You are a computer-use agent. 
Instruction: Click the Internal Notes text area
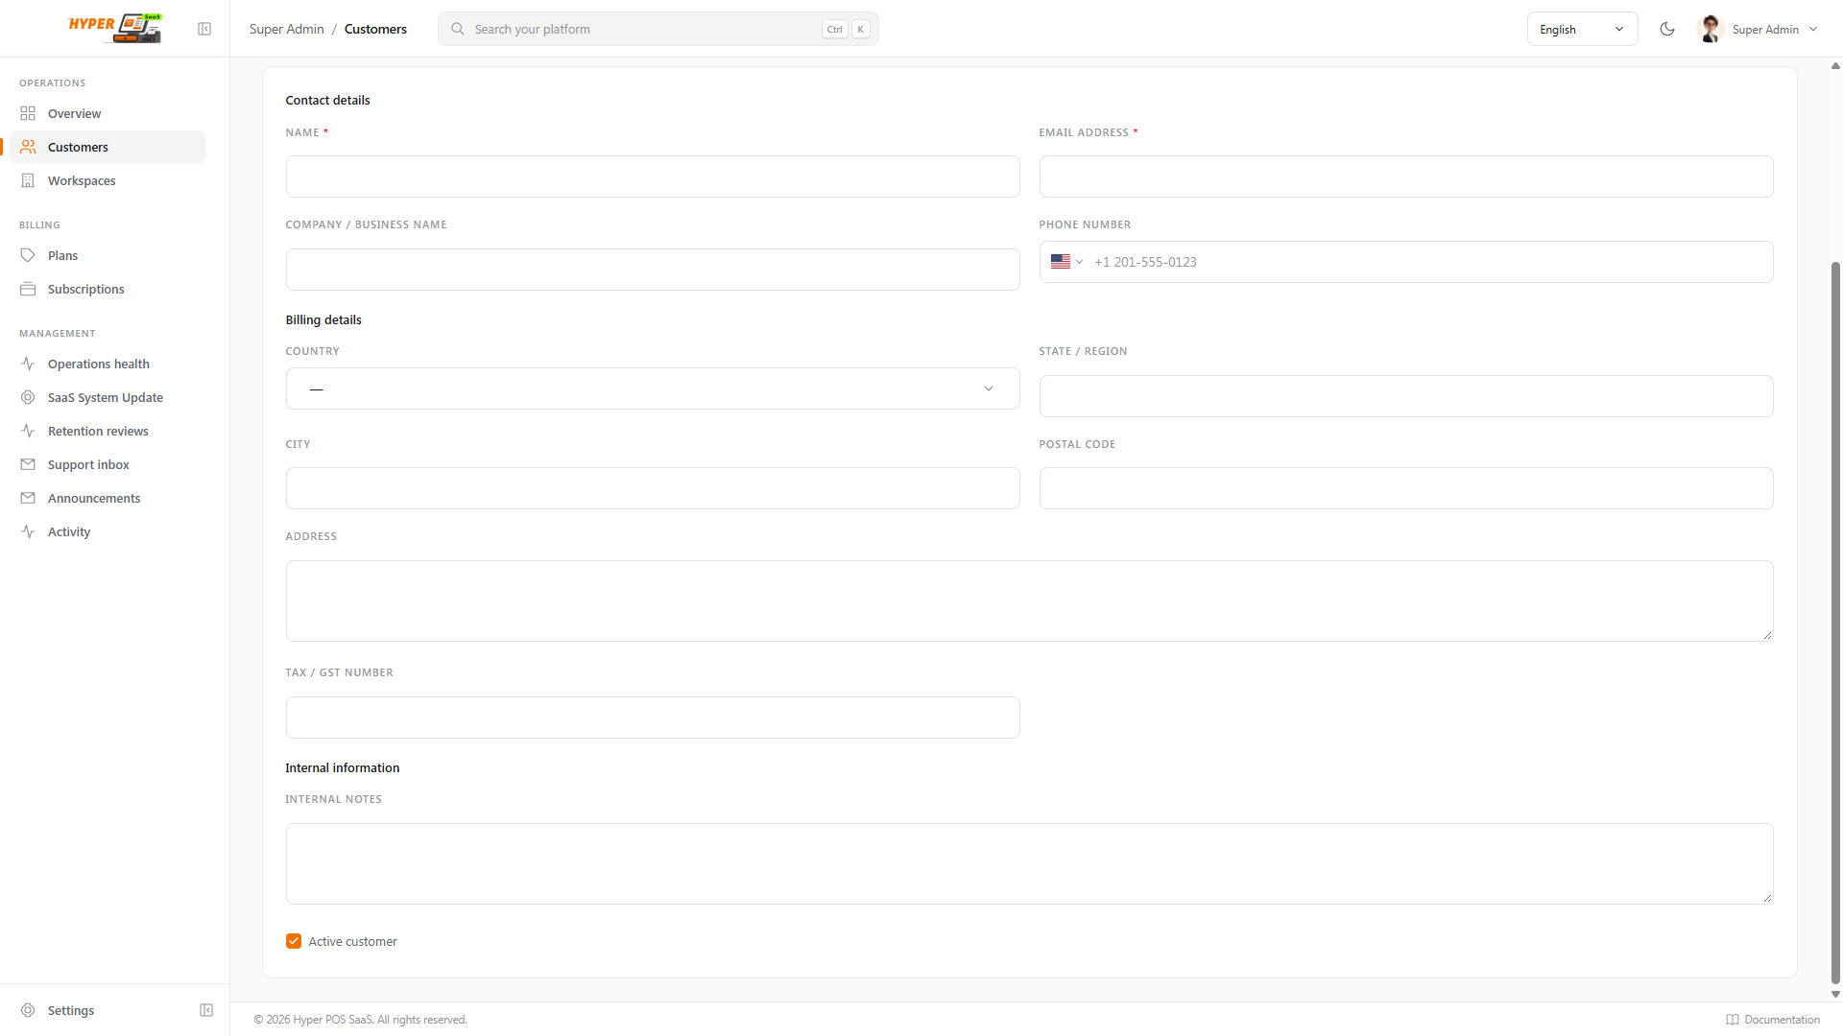point(1029,863)
